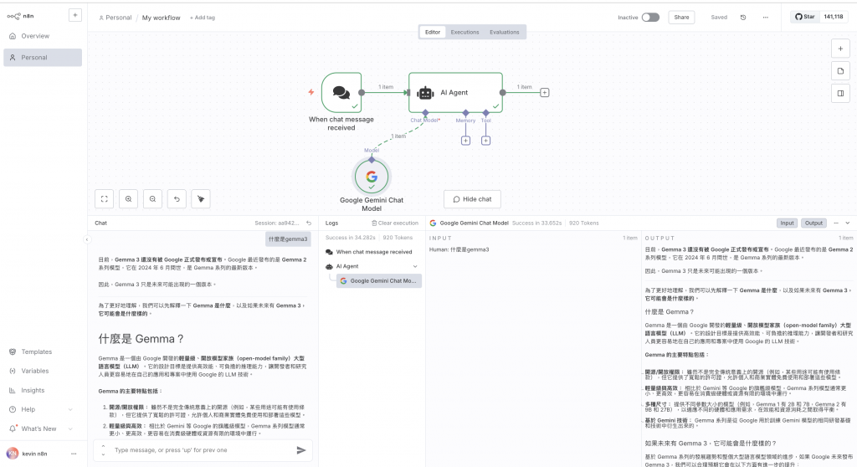Click the message history stepper arrows

pyautogui.click(x=103, y=450)
